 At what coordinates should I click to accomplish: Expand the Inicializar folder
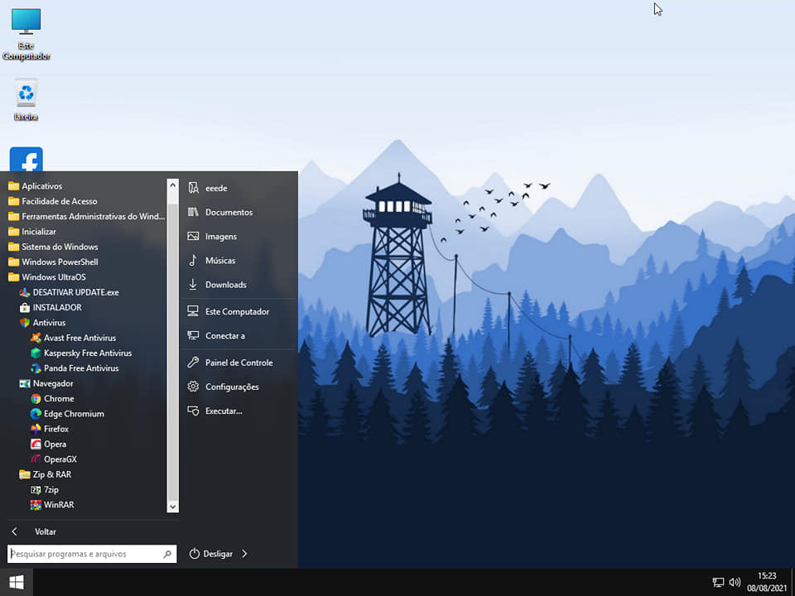pos(32,232)
